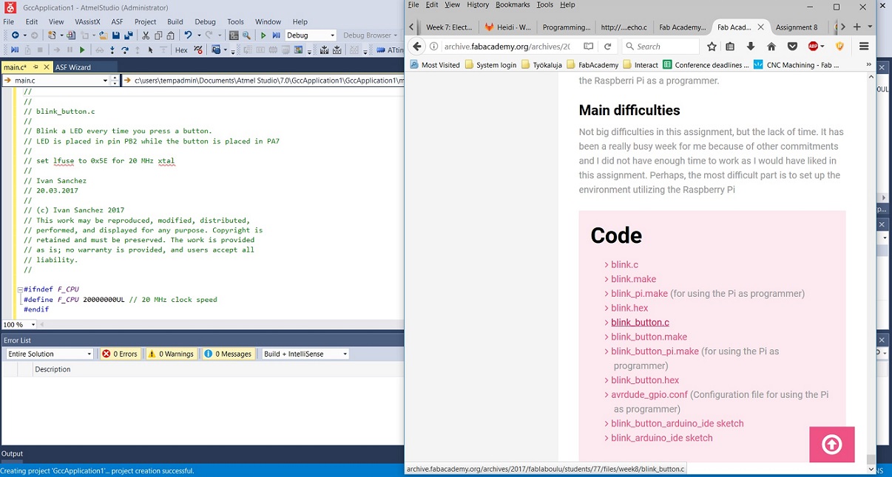Close the main.c editor tab

coord(45,67)
